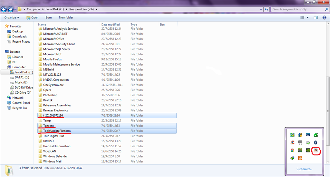The width and height of the screenshot is (330, 177).
Task: Click the grey monitor tray icon
Action: [300, 143]
